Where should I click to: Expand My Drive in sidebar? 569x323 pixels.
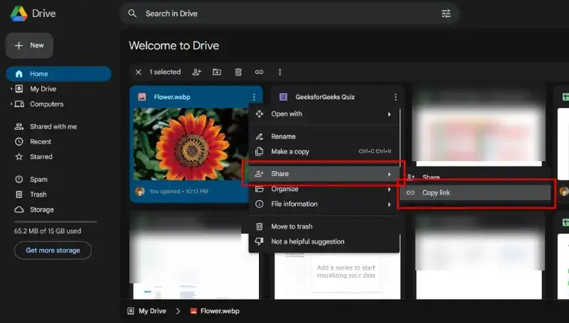[x=11, y=89]
